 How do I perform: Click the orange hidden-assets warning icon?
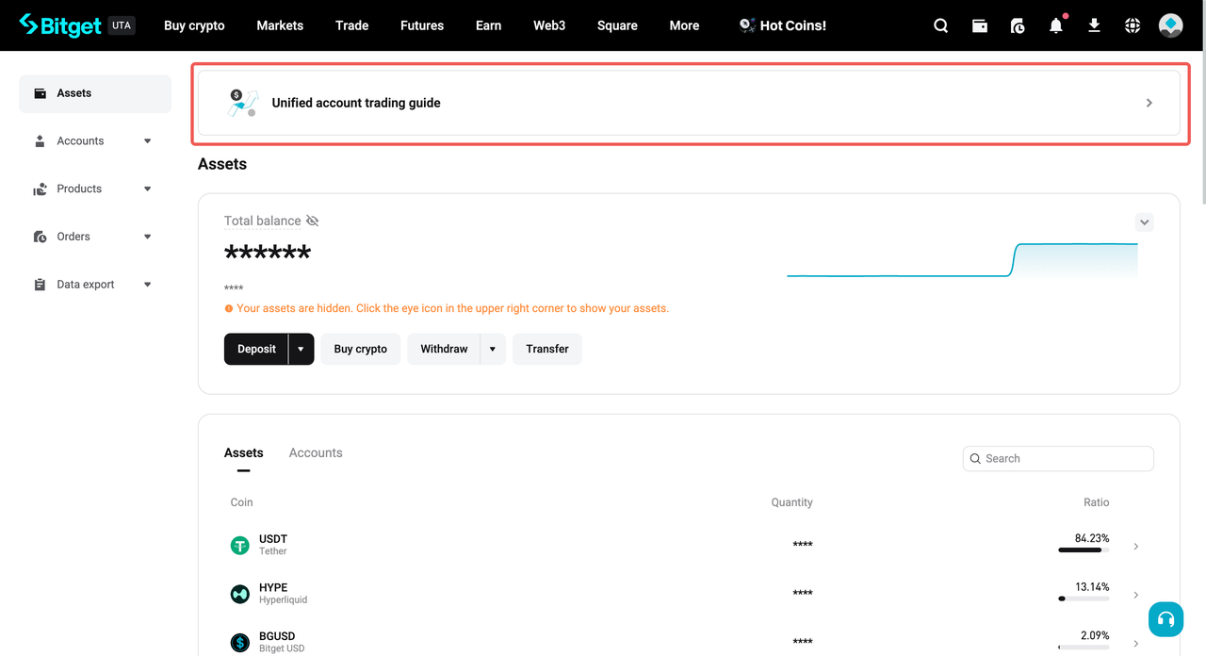click(x=228, y=308)
